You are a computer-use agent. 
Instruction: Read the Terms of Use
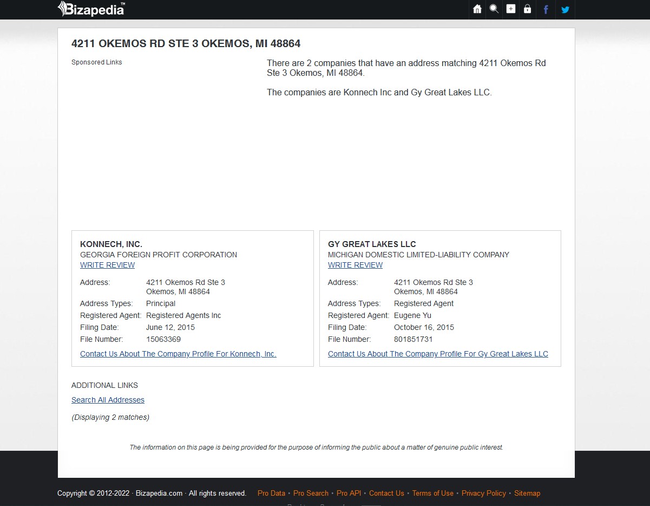[x=432, y=493]
